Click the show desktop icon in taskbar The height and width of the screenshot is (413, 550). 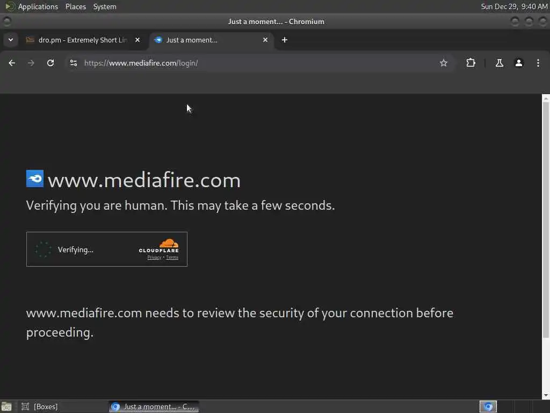click(x=6, y=407)
